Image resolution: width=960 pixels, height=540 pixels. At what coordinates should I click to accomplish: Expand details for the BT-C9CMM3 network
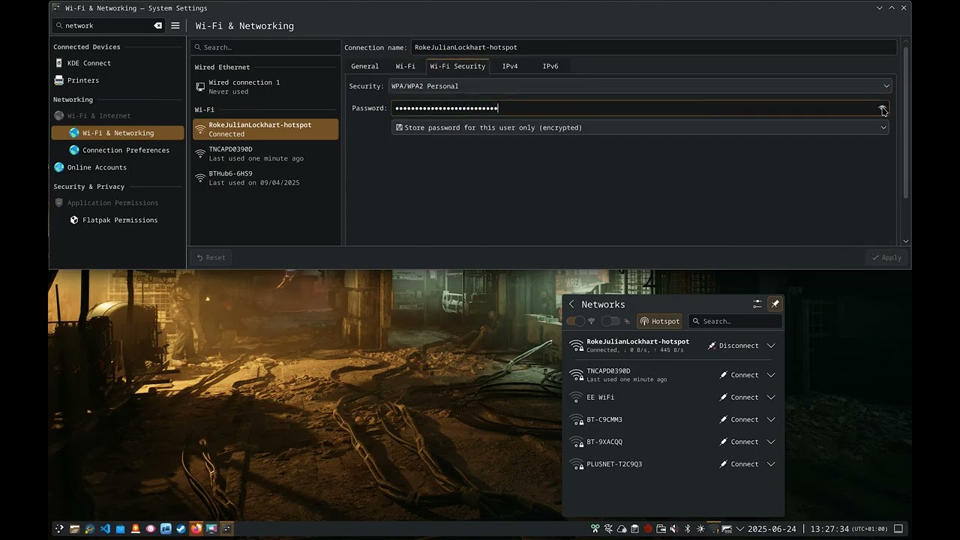[771, 420]
